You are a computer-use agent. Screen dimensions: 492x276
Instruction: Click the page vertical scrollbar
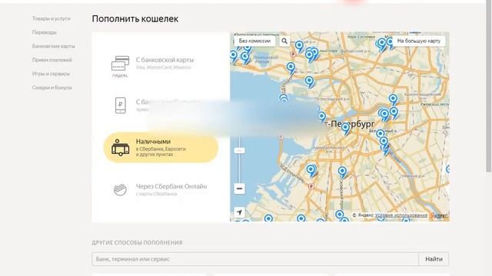(489, 86)
